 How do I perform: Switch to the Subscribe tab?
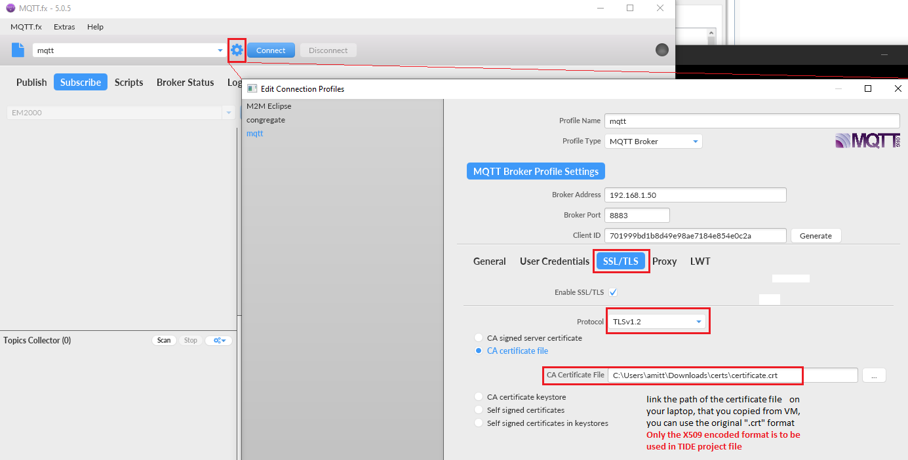(x=81, y=82)
